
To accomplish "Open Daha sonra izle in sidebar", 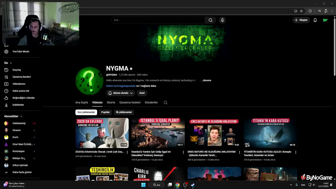I will (20, 91).
